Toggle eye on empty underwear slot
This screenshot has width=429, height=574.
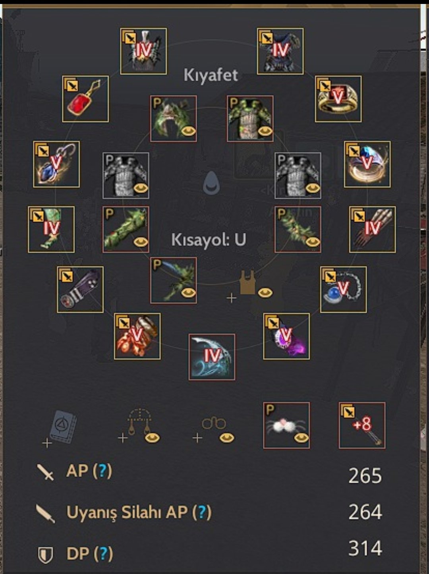pos(265,293)
